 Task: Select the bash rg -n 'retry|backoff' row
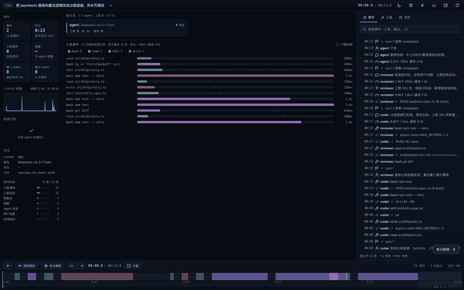pos(209,64)
